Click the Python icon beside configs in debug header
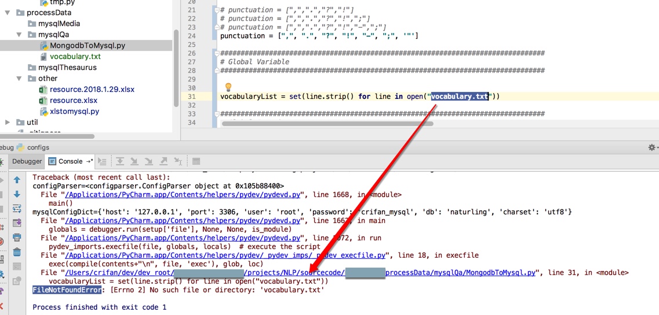Screen dimensions: 659x315 [20, 147]
